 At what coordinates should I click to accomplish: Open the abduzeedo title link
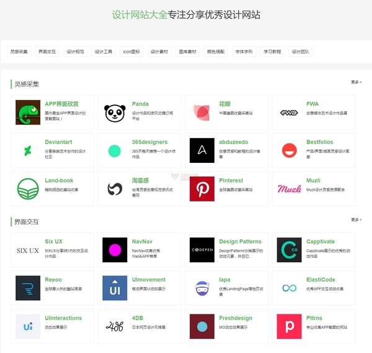(x=234, y=142)
